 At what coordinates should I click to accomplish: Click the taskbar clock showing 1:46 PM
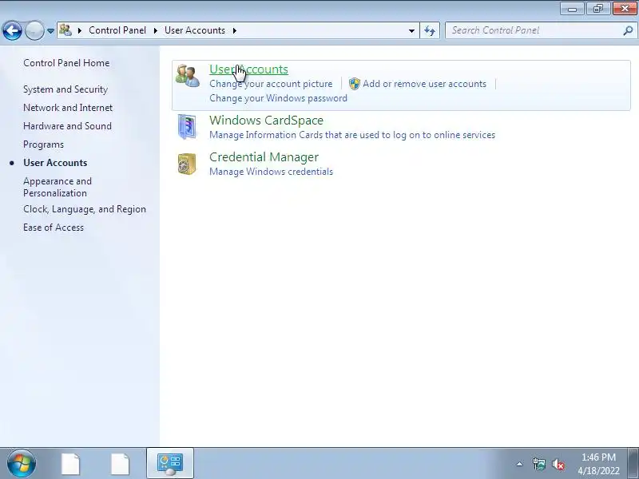598,464
